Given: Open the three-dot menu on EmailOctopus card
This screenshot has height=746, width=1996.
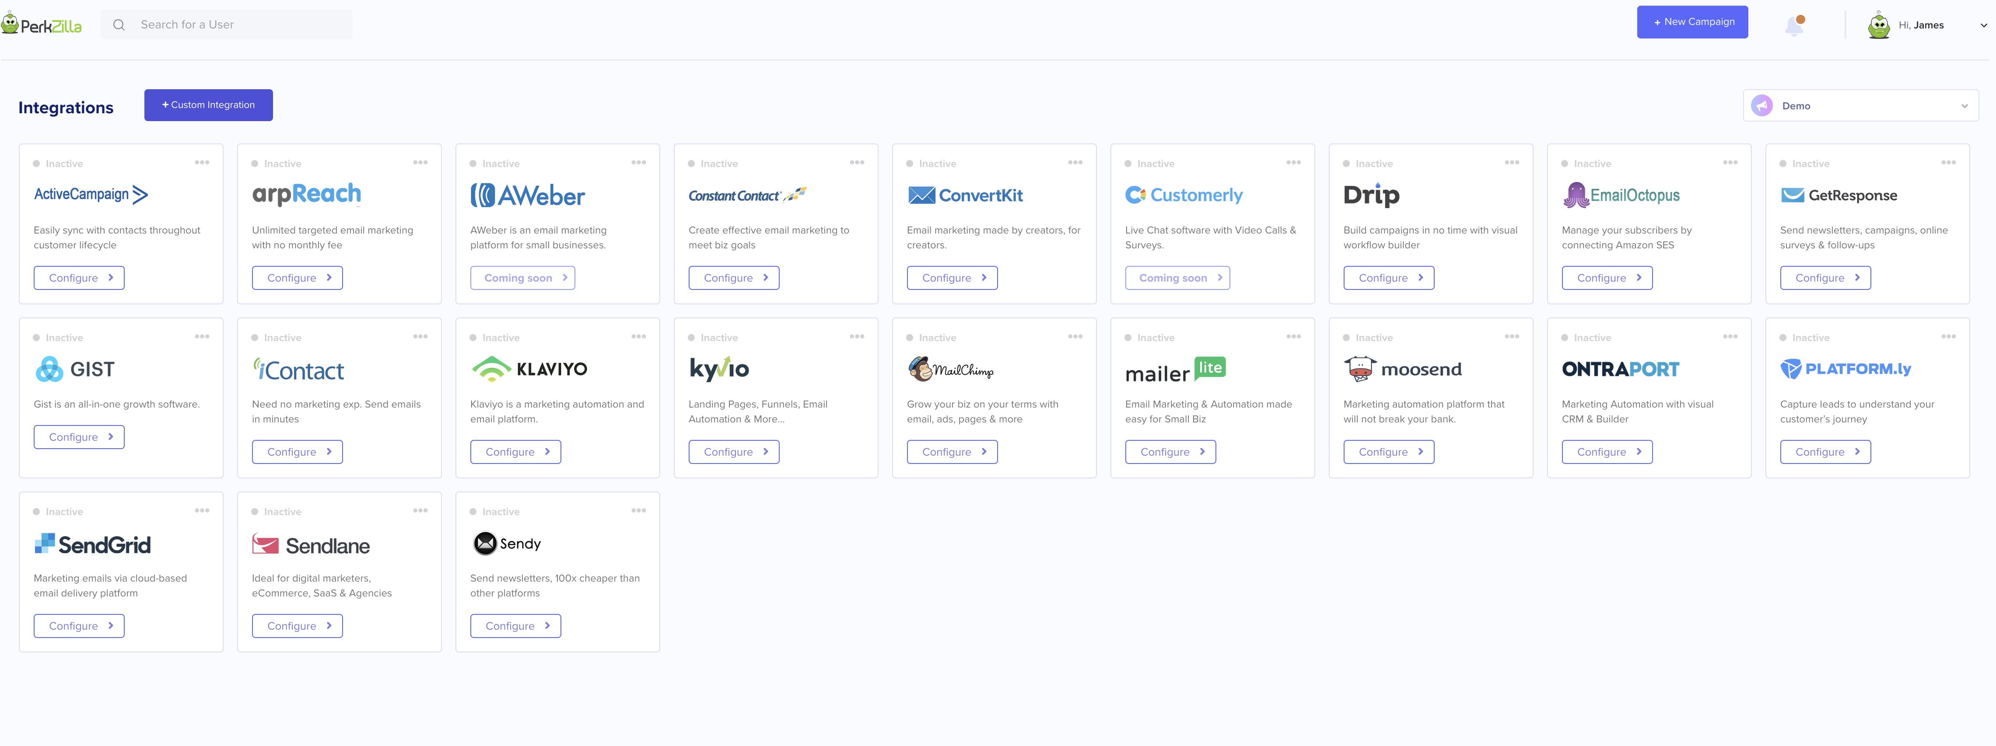Looking at the screenshot, I should (x=1730, y=163).
